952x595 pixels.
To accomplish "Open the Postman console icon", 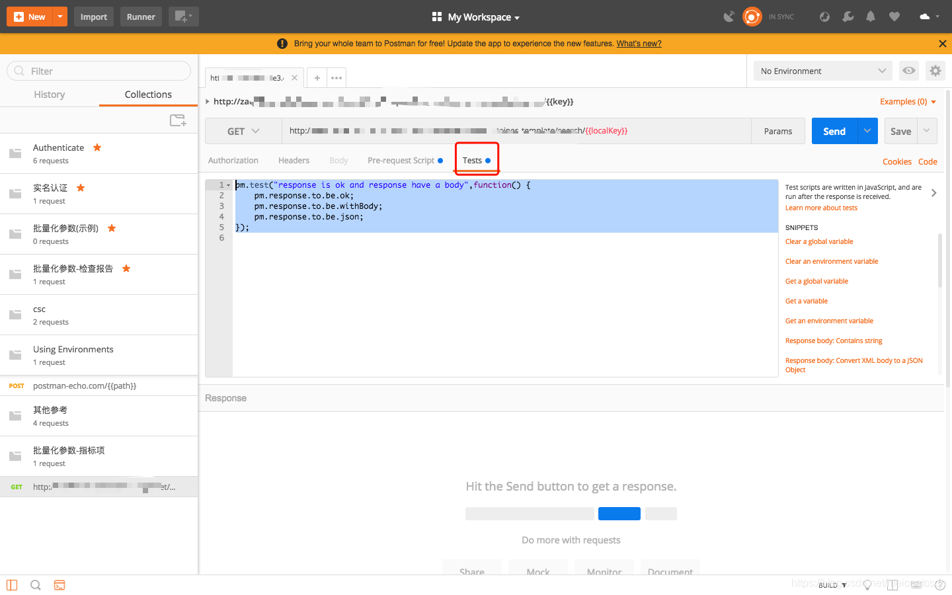I will coord(59,585).
